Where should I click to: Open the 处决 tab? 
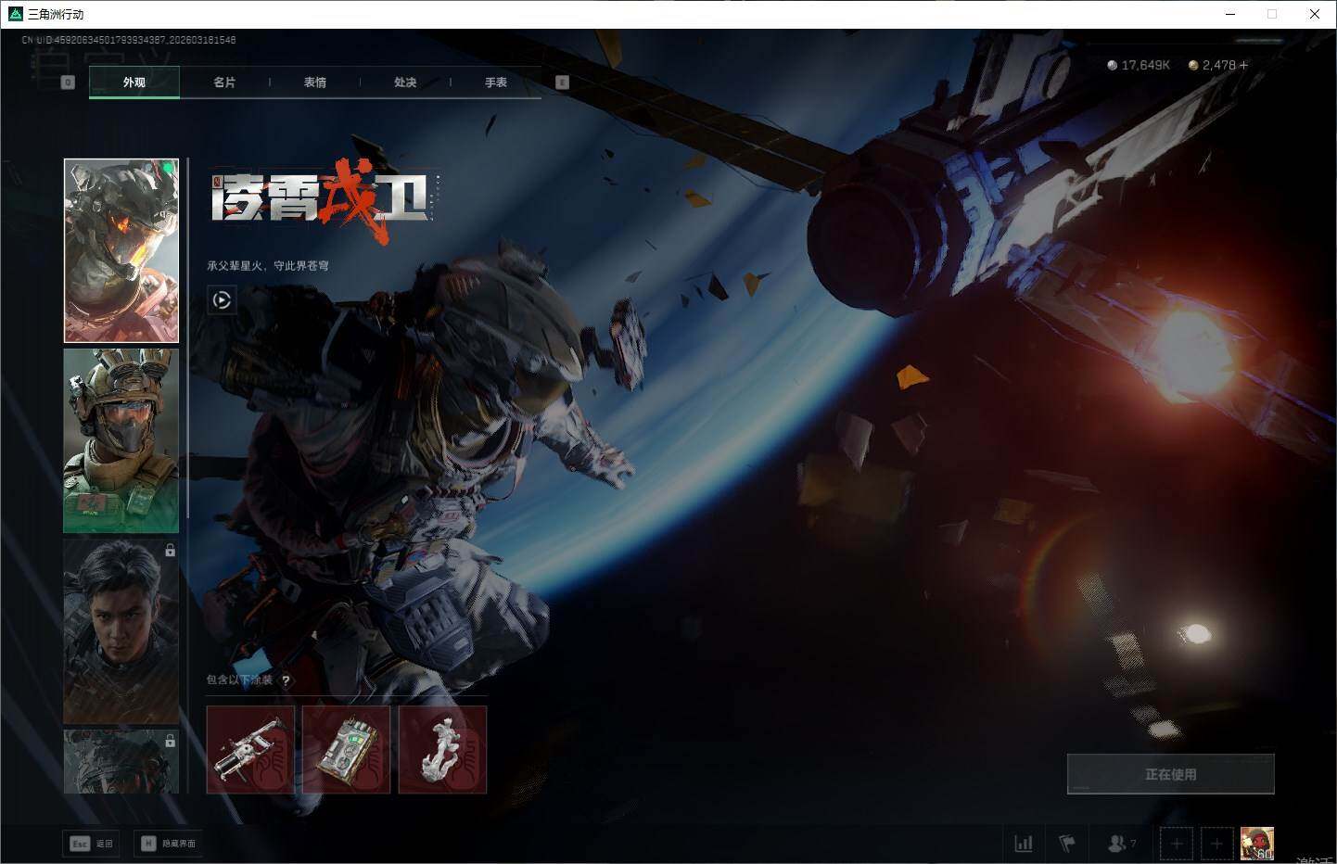tap(405, 83)
